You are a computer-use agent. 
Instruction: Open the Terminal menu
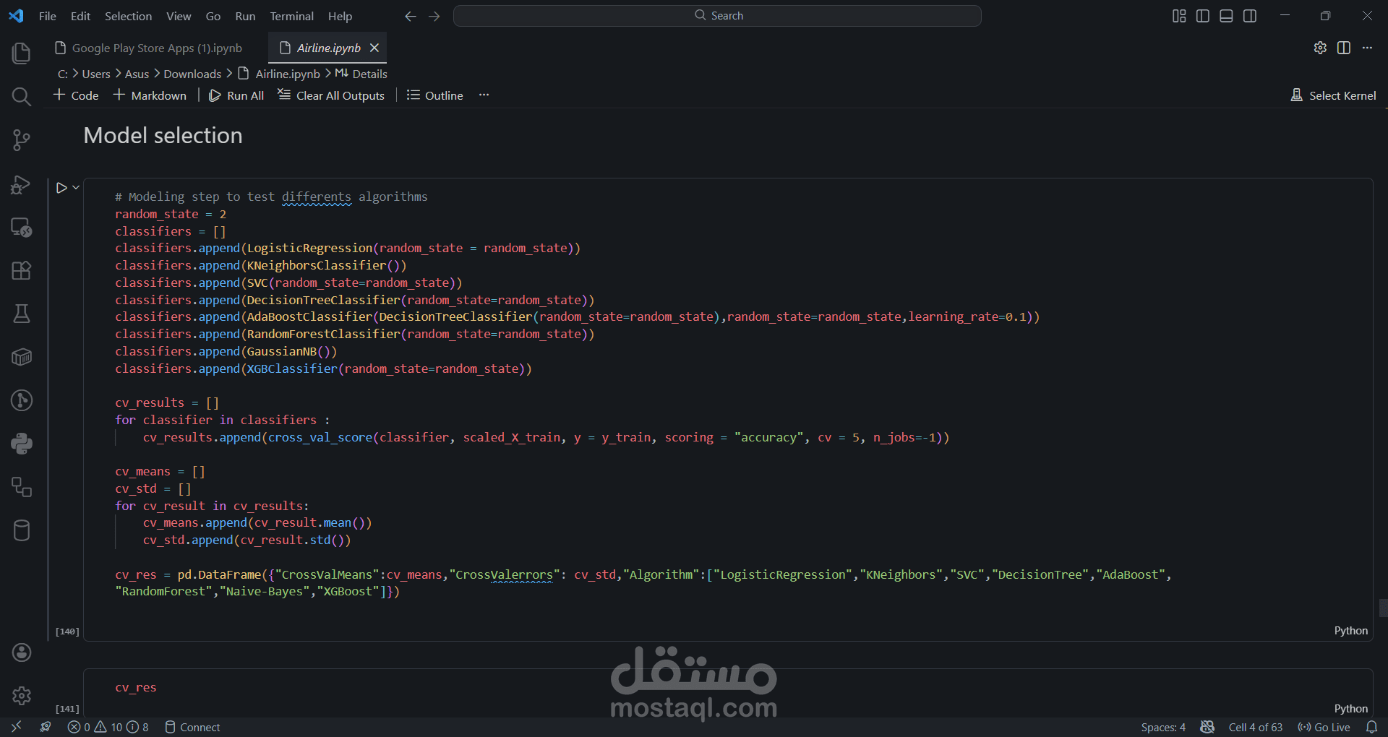(x=291, y=16)
